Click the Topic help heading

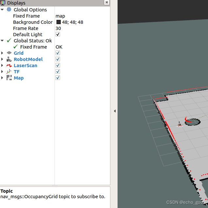[7, 191]
